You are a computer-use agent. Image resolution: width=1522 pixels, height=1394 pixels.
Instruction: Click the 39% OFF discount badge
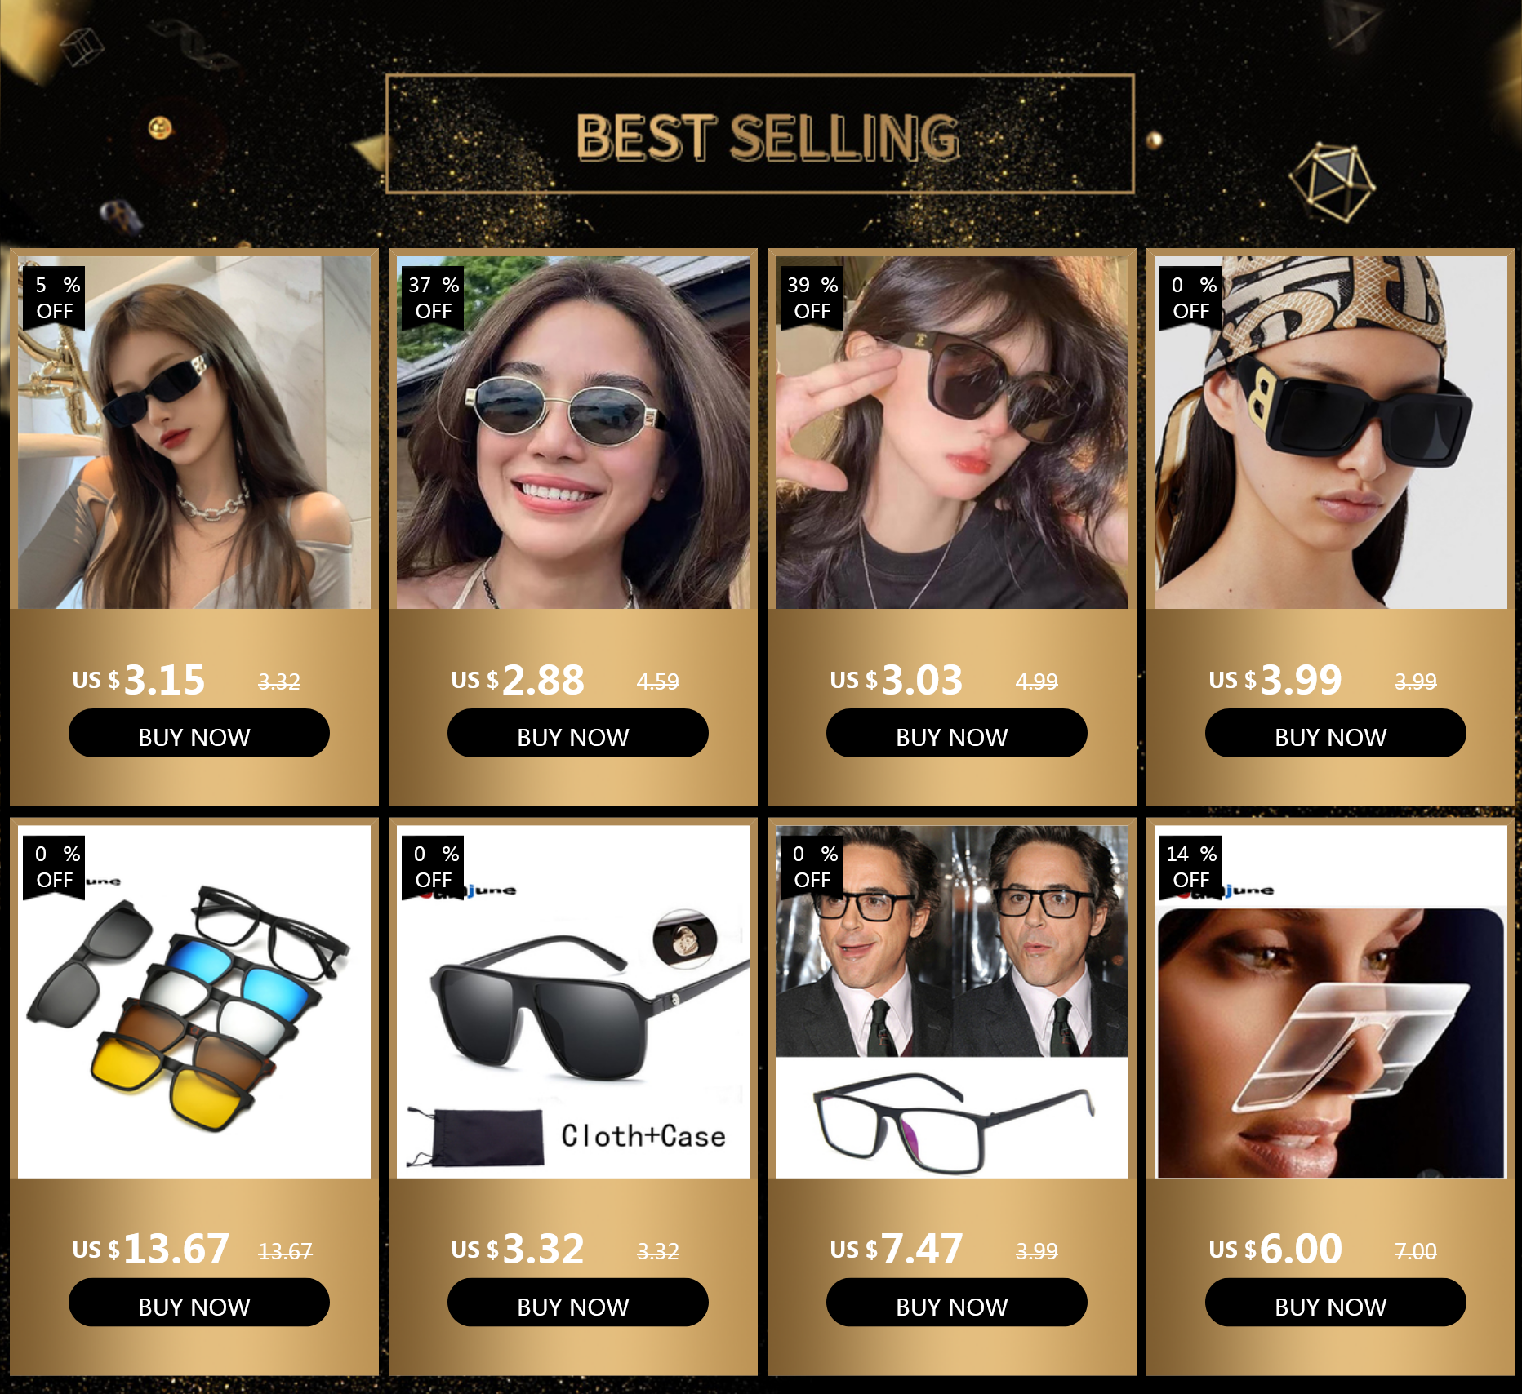[812, 298]
